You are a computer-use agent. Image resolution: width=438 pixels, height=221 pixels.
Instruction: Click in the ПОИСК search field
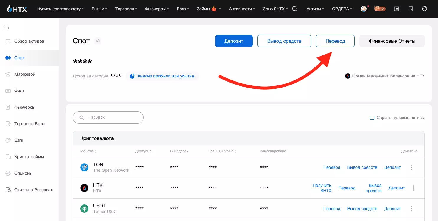tap(108, 118)
